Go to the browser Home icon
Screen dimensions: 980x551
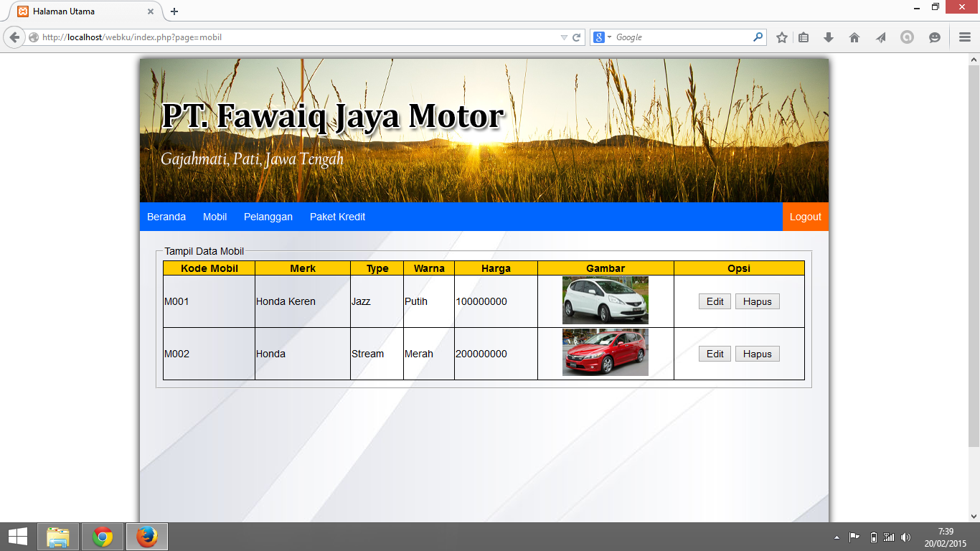(854, 37)
